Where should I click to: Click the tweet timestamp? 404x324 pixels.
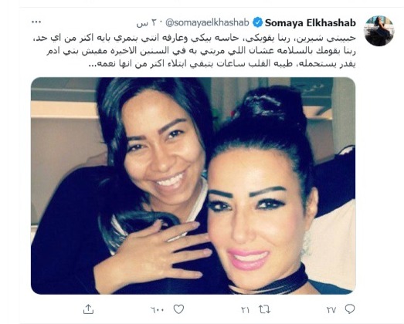coord(146,23)
